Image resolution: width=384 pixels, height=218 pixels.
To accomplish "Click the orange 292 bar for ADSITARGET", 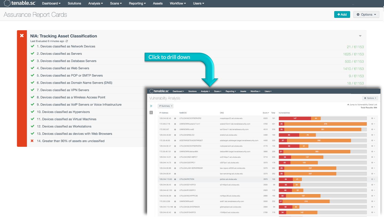I will click(x=319, y=140).
